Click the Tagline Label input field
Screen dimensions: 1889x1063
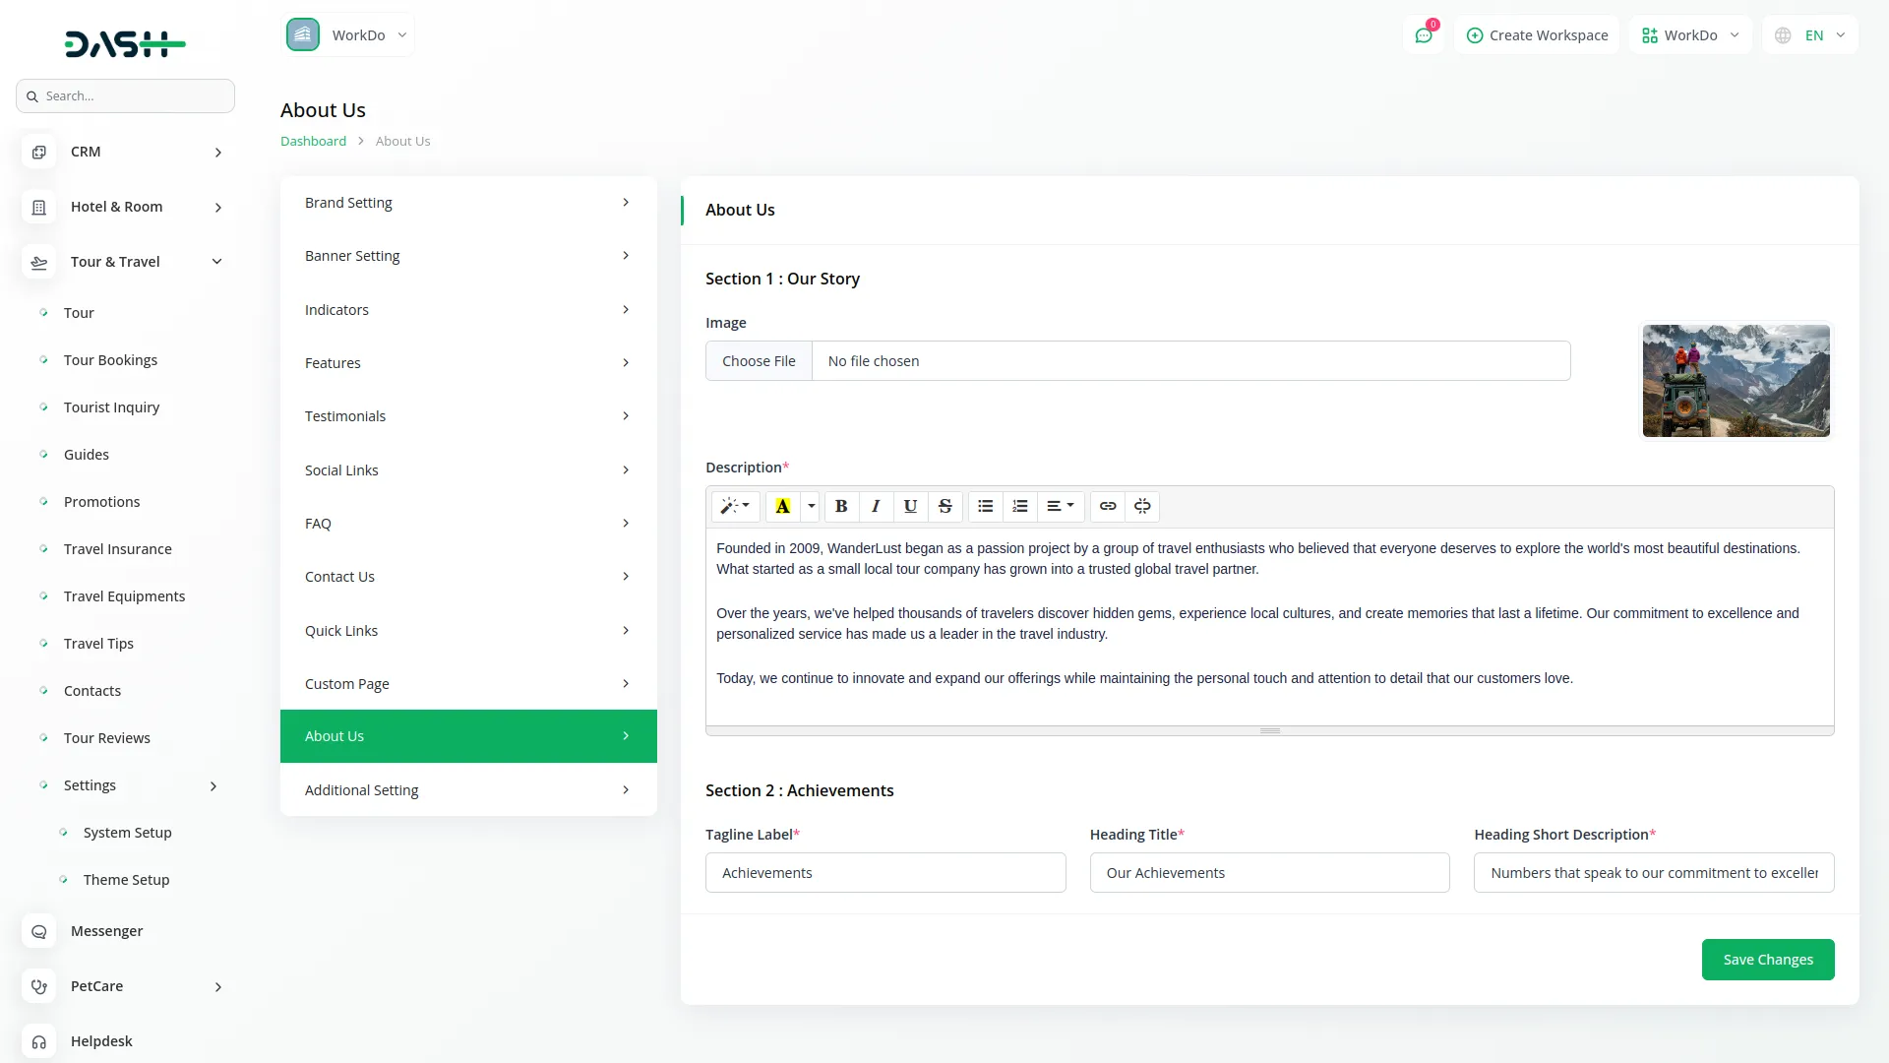tap(885, 873)
